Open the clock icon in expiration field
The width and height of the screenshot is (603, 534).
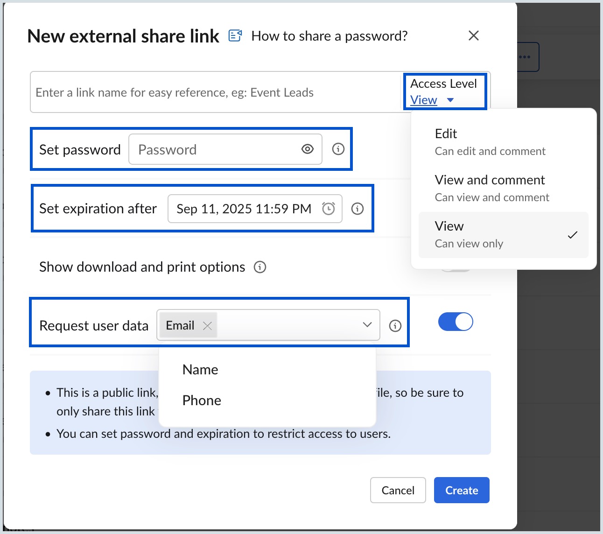click(328, 209)
